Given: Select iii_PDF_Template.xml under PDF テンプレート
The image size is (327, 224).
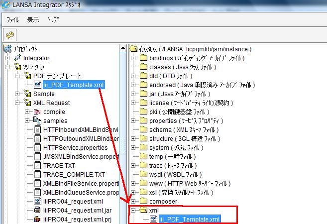Looking at the screenshot, I should pyautogui.click(x=74, y=85).
